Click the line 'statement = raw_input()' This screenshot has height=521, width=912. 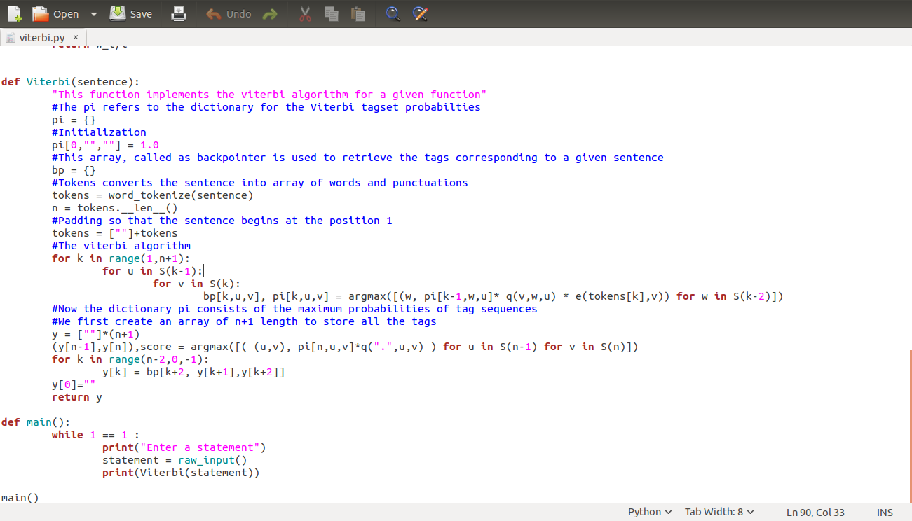[175, 460]
